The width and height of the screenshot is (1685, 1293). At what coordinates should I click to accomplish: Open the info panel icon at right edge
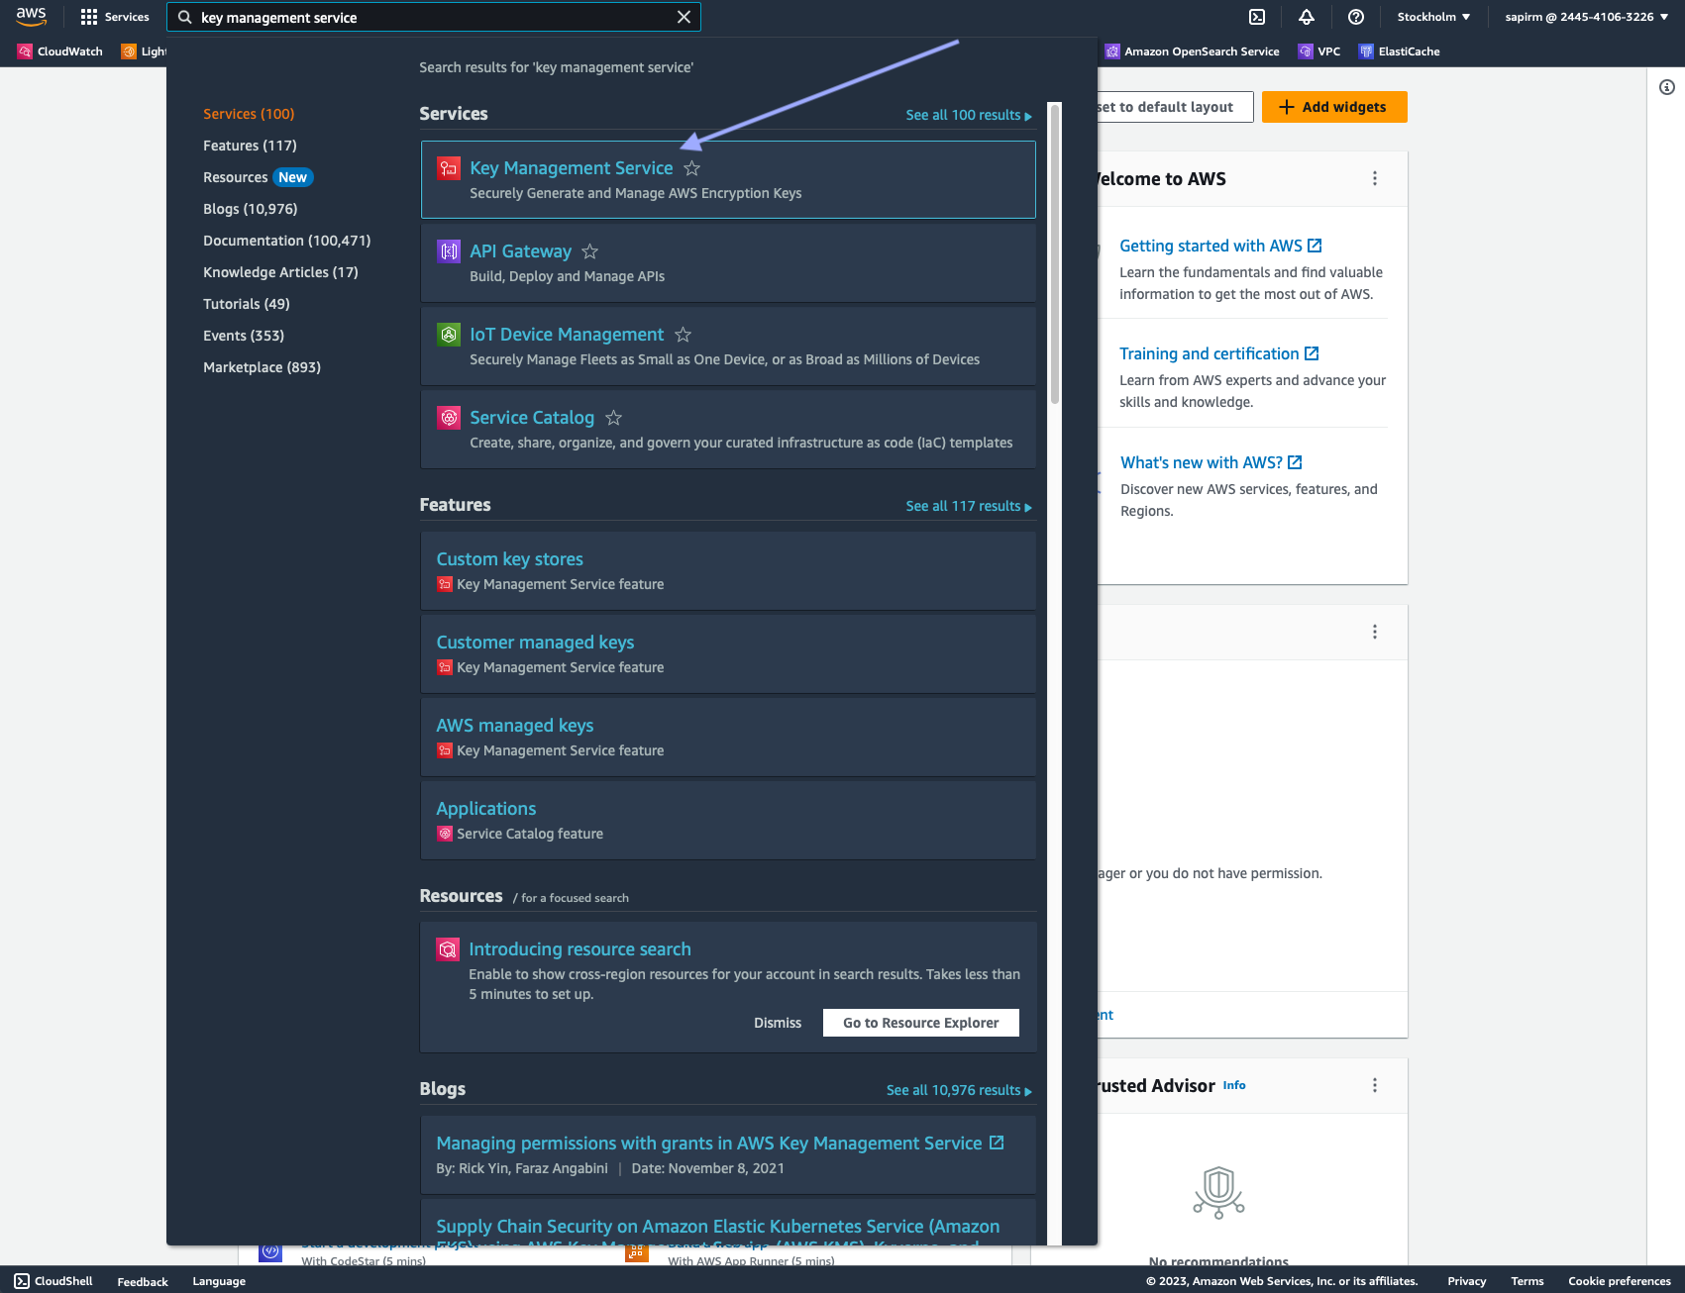[x=1667, y=87]
